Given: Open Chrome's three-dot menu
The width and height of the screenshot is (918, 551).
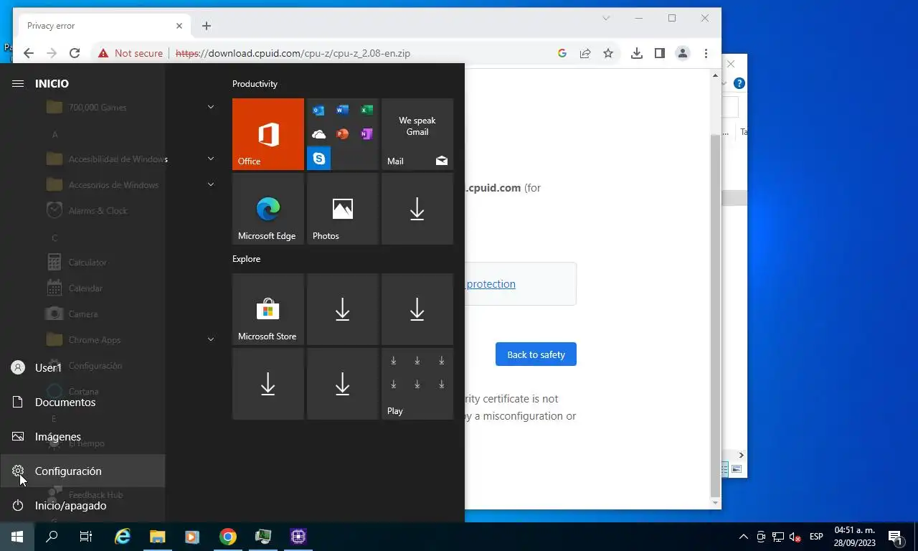Looking at the screenshot, I should (x=706, y=53).
